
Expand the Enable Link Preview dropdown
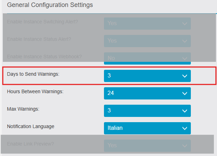pos(147,146)
